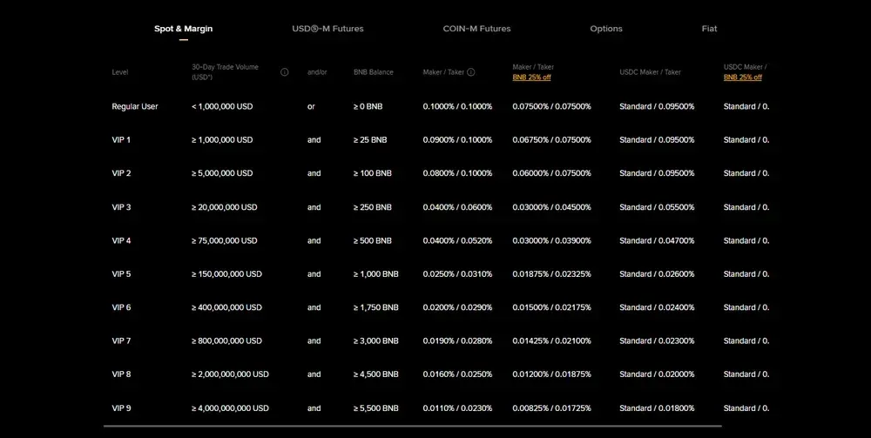This screenshot has width=871, height=438.
Task: Click the info icon next to Maker / Taker
Action: (x=471, y=72)
